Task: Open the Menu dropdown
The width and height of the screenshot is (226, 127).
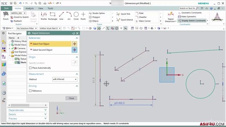Action: click(x=8, y=28)
